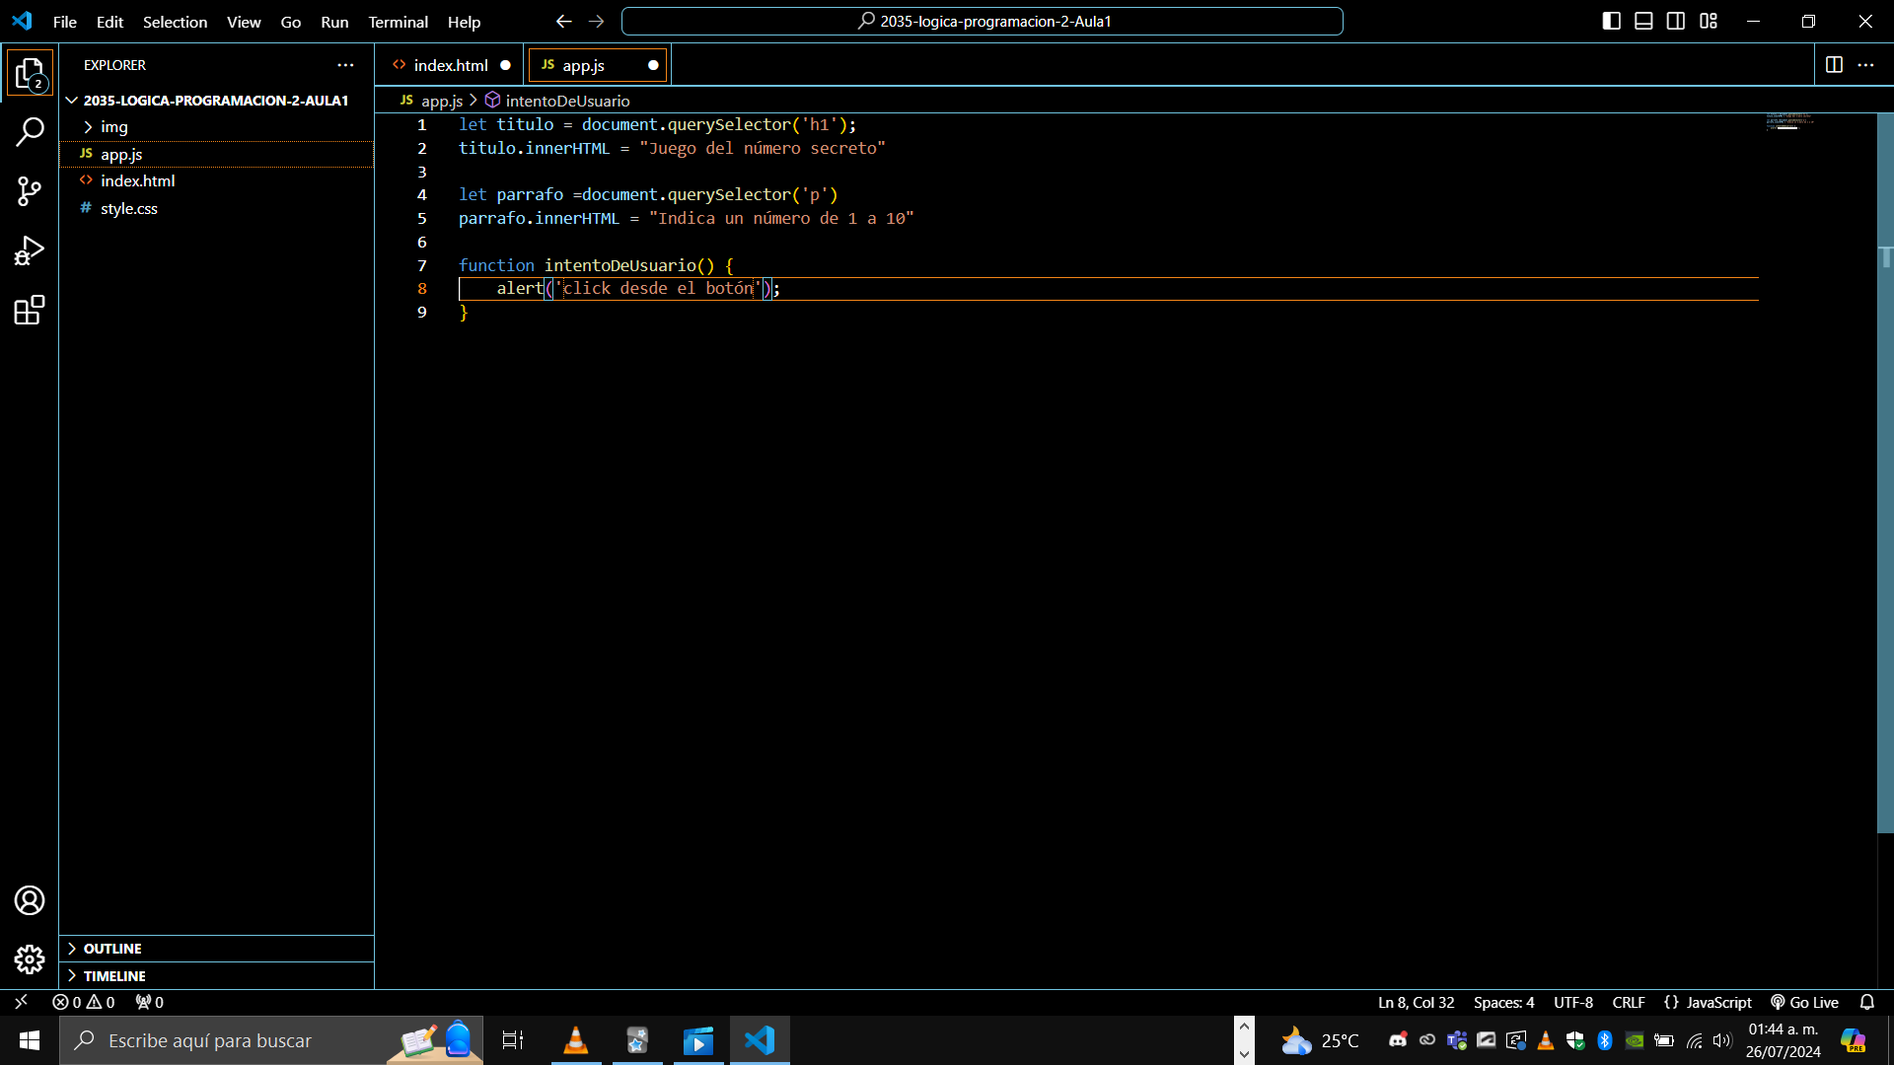The height and width of the screenshot is (1065, 1894).
Task: Click the ports forwarded indicator
Action: coord(150,1002)
